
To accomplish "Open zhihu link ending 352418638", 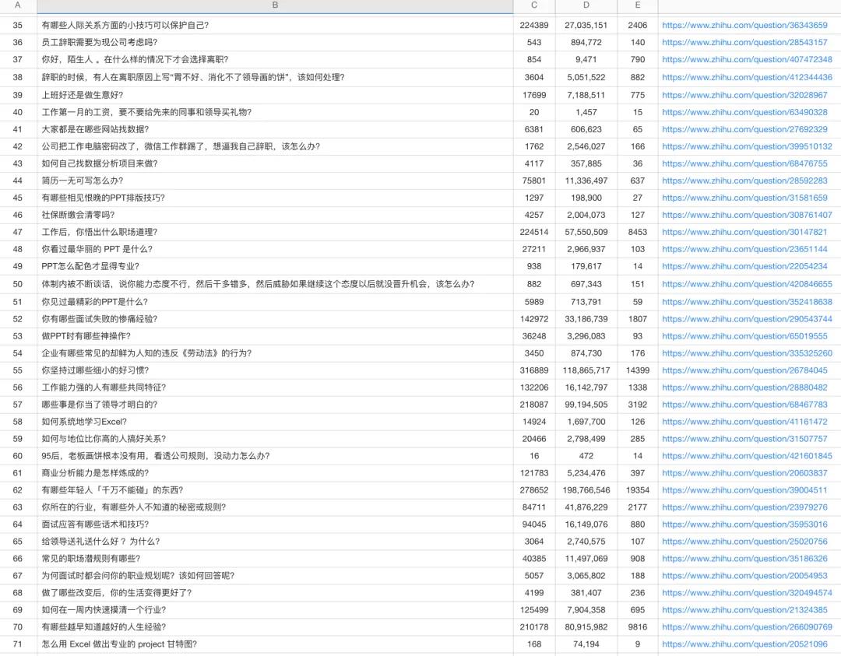I will (747, 302).
